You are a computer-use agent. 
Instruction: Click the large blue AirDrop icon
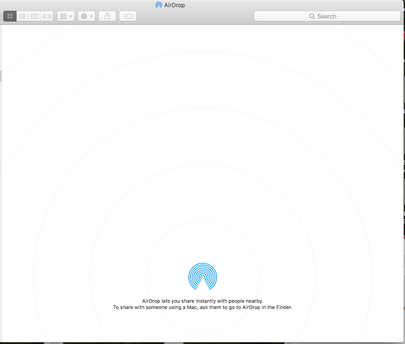click(x=203, y=277)
